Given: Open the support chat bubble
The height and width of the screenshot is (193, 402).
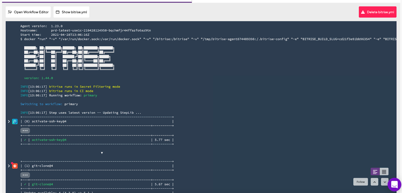Looking at the screenshot, I should click(394, 185).
